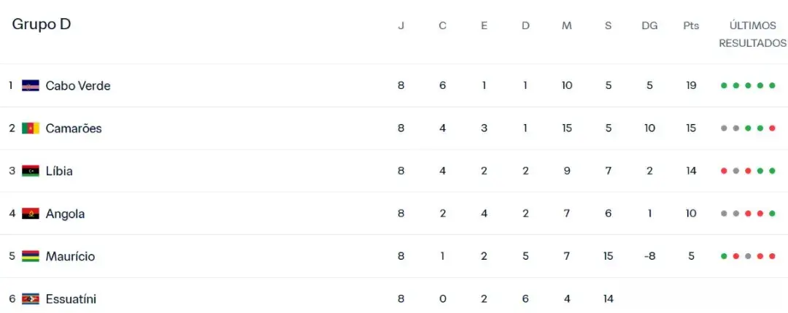Click Camarões' last red result dot
This screenshot has width=788, height=313.
[772, 128]
